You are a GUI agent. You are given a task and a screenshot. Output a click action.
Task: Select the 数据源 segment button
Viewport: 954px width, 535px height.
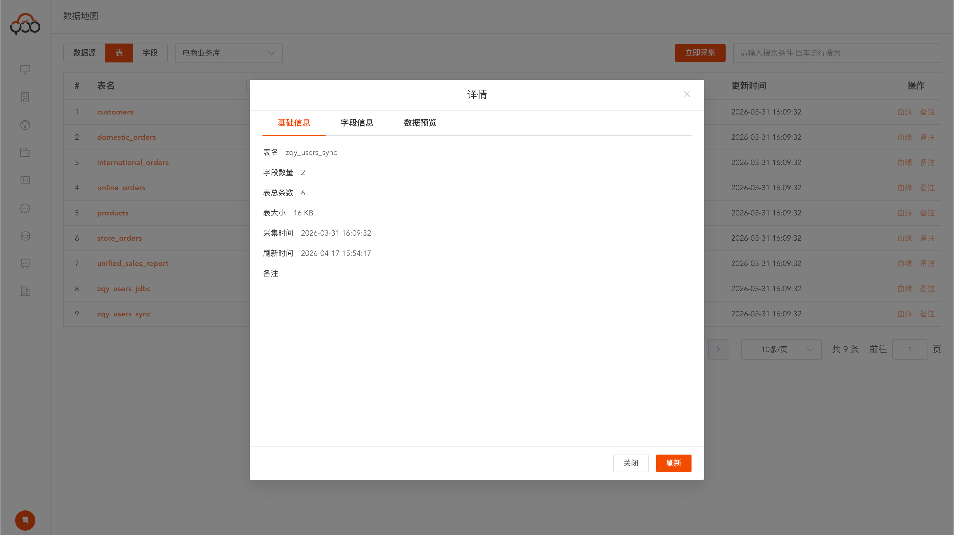click(x=84, y=53)
